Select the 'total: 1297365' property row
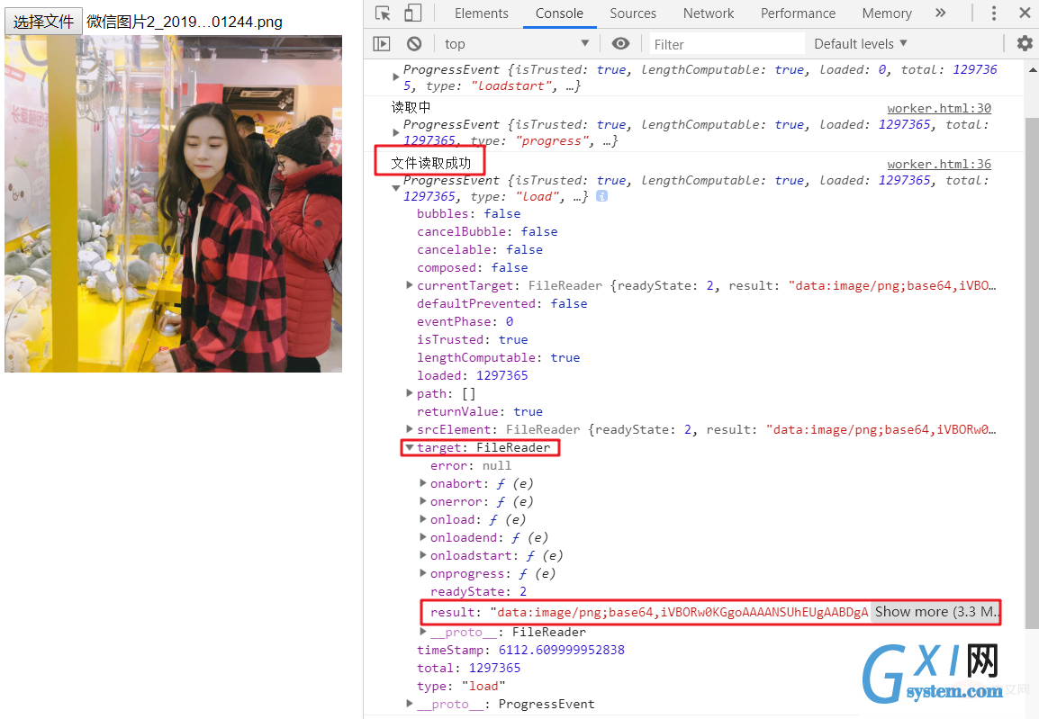The height and width of the screenshot is (719, 1039). tap(468, 668)
